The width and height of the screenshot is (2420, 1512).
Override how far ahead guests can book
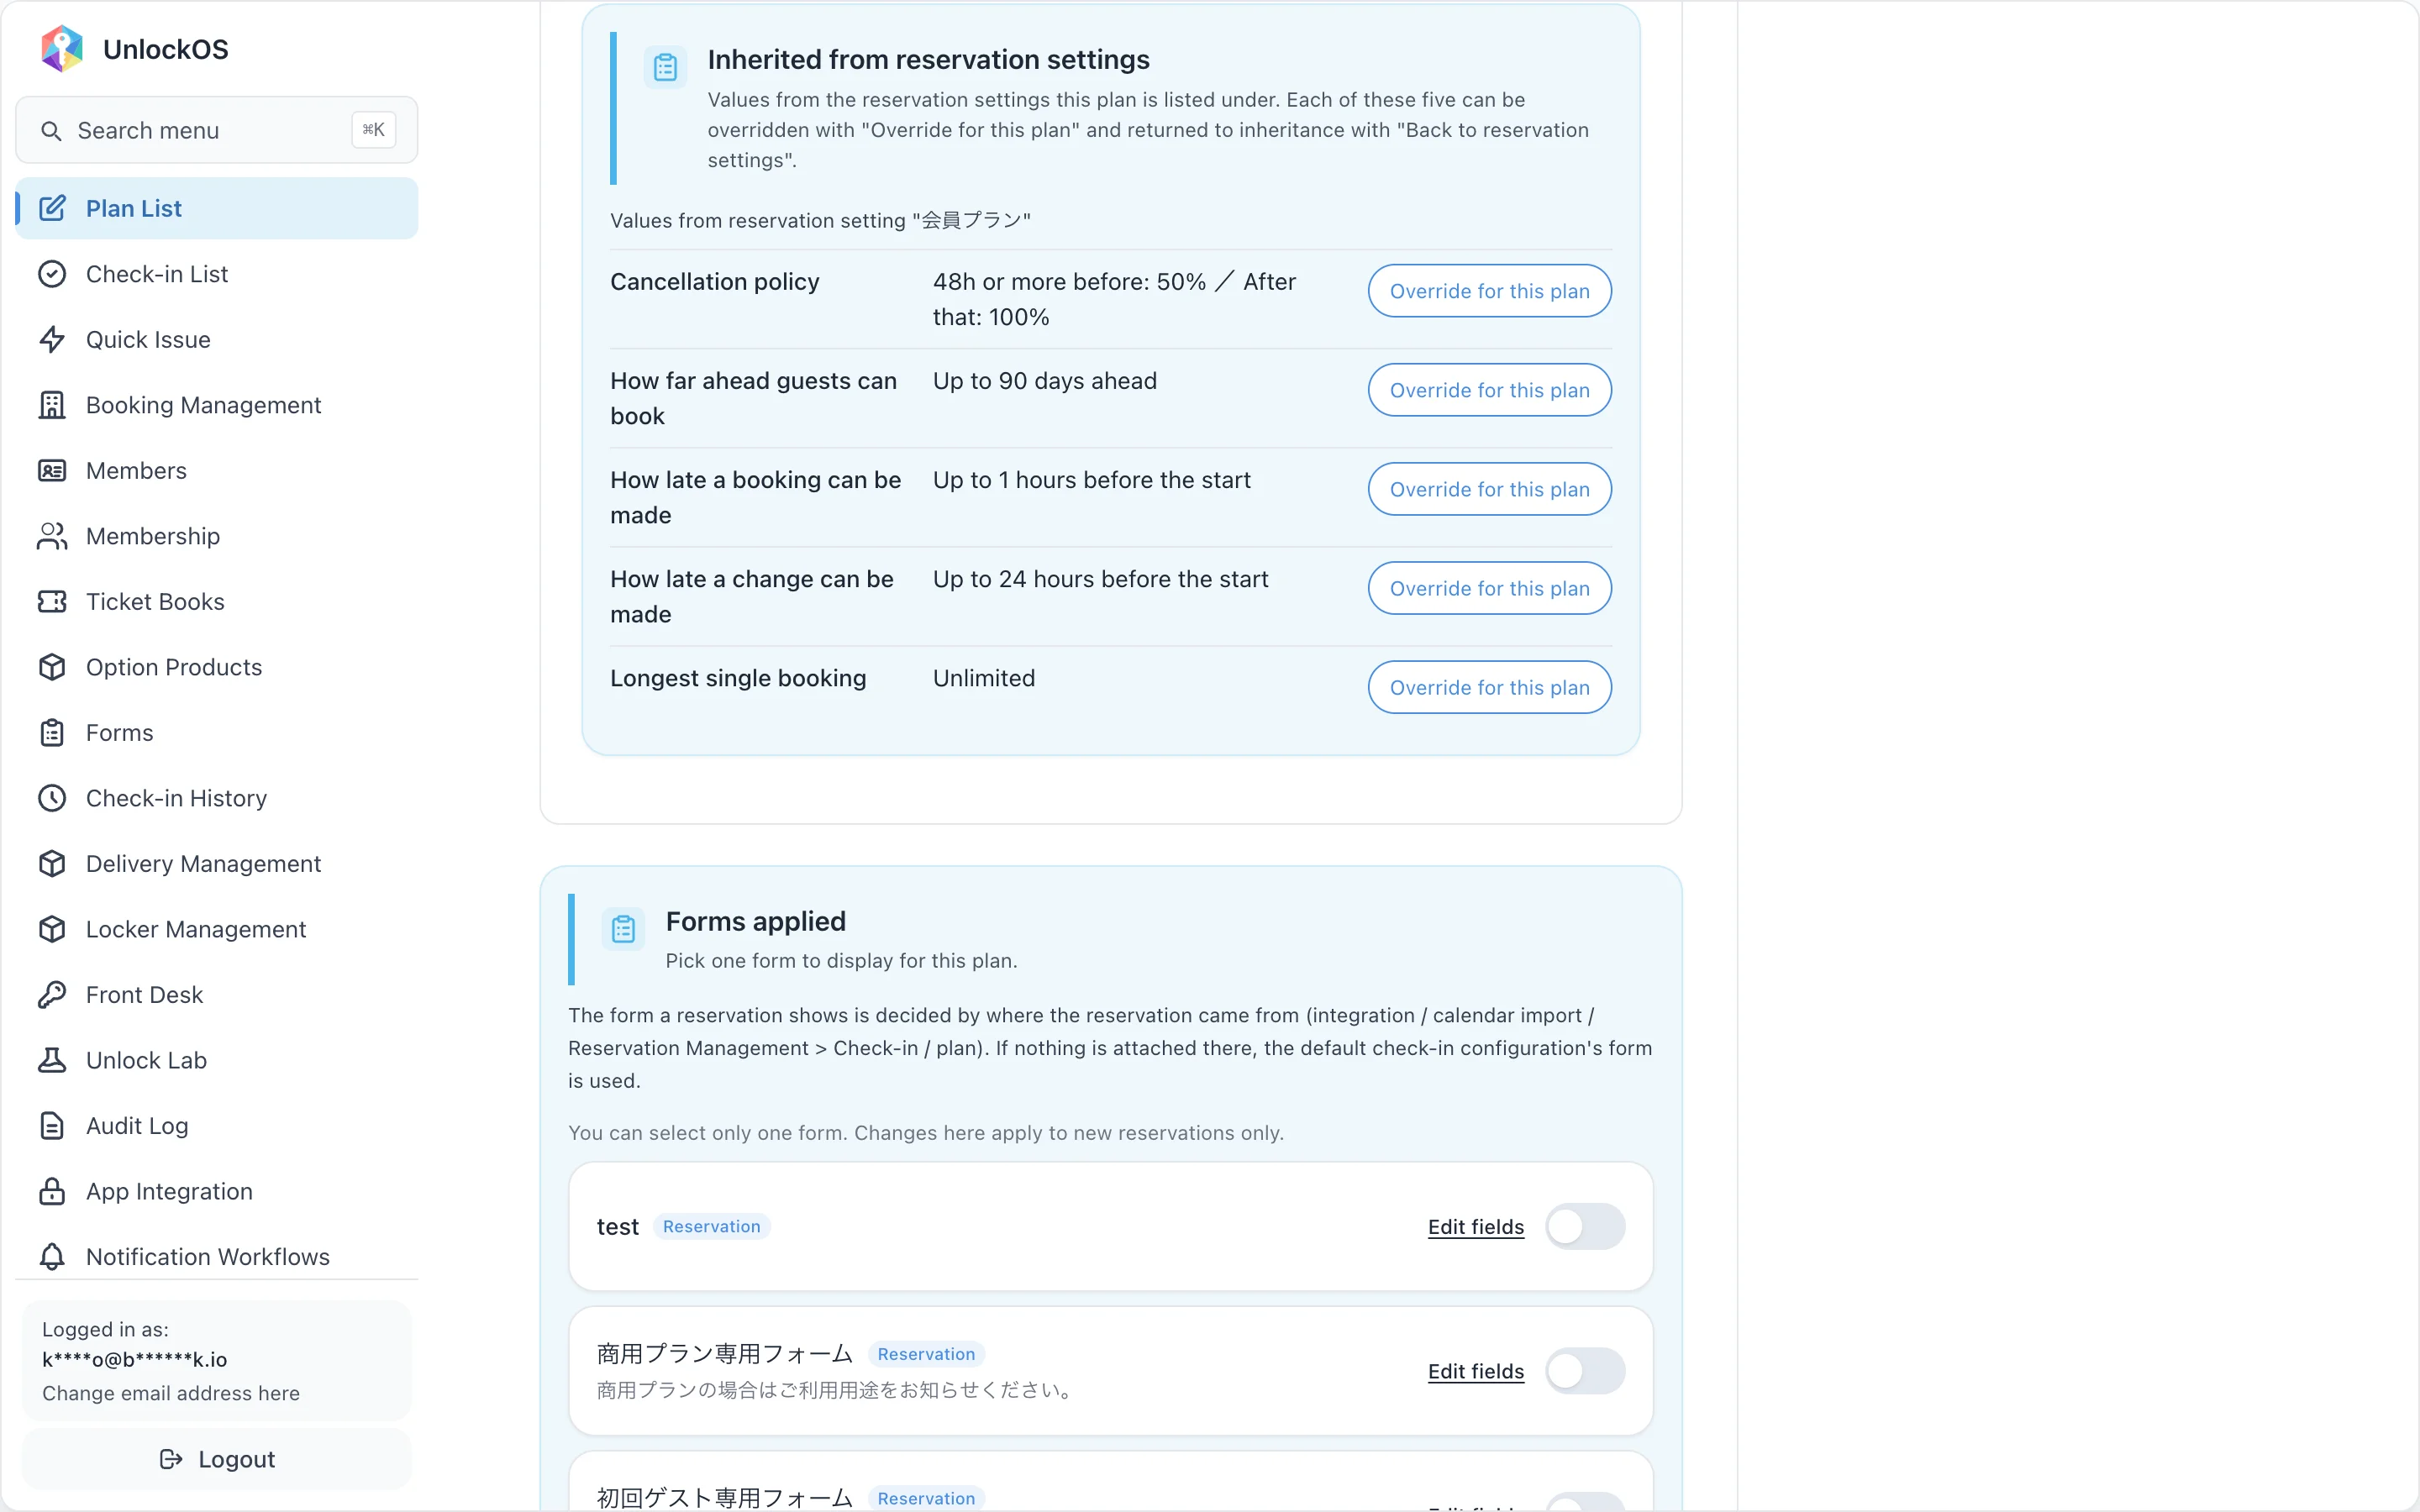pos(1489,390)
